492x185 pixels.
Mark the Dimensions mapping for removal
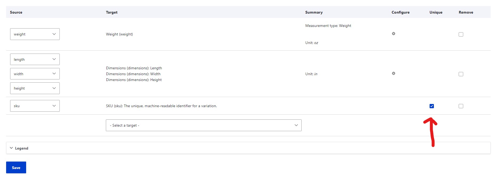point(461,74)
